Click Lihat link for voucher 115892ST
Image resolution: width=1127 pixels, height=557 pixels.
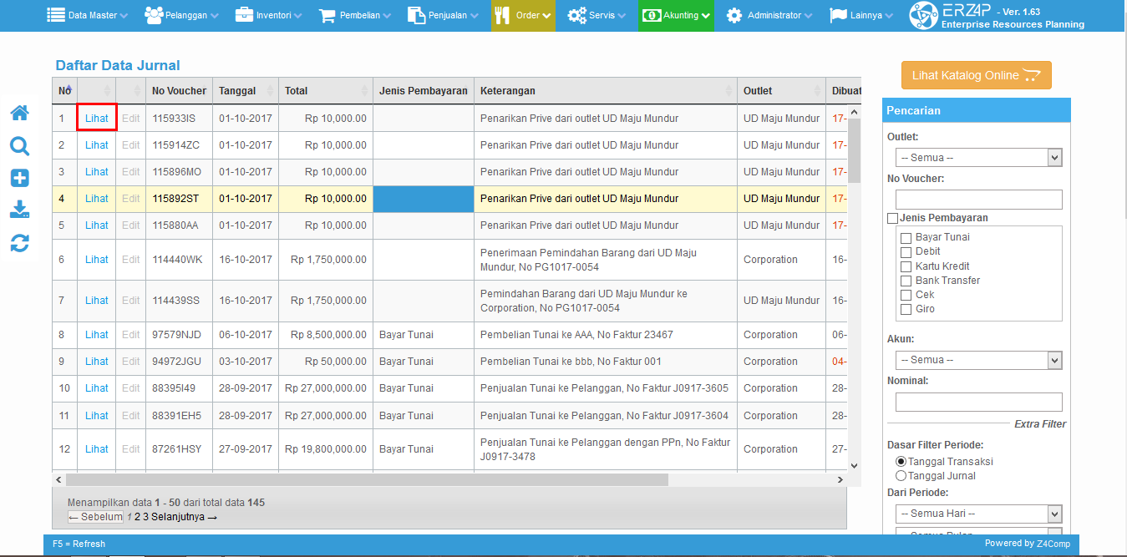97,199
